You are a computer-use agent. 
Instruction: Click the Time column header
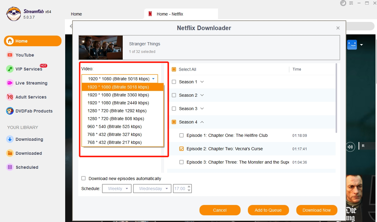297,69
